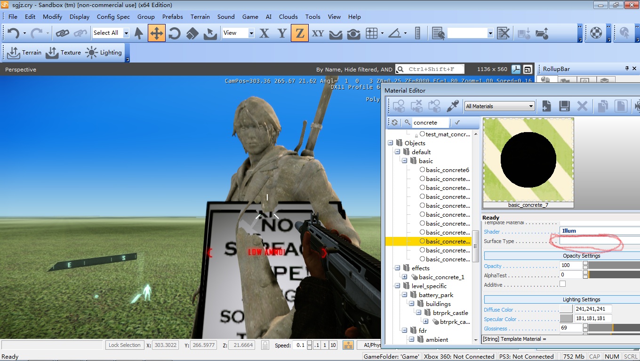Image resolution: width=640 pixels, height=361 pixels.
Task: Collapse the Objects tree node
Action: [390, 143]
